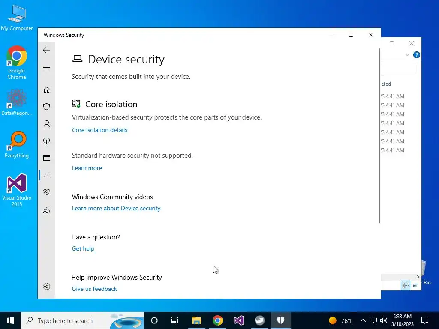Switch to details view in background window
439x329 pixels.
[x=406, y=285]
